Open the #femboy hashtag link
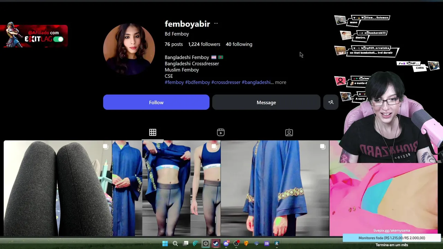The width and height of the screenshot is (443, 249). [x=174, y=82]
